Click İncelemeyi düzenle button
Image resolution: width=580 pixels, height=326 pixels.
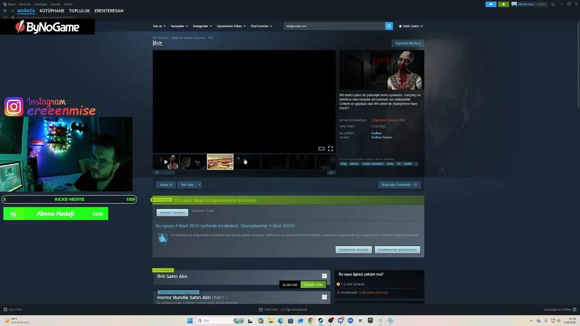coord(354,249)
